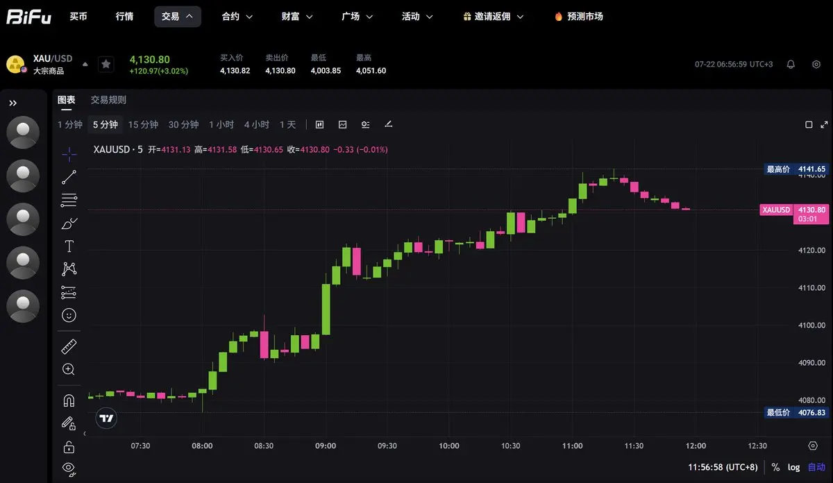Toggle log scale mode
Viewport: 833px width, 483px height.
[793, 467]
